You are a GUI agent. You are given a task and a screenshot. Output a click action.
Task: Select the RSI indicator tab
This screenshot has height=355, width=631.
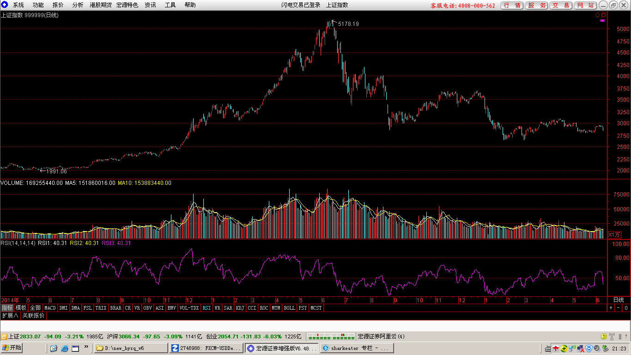(x=206, y=307)
